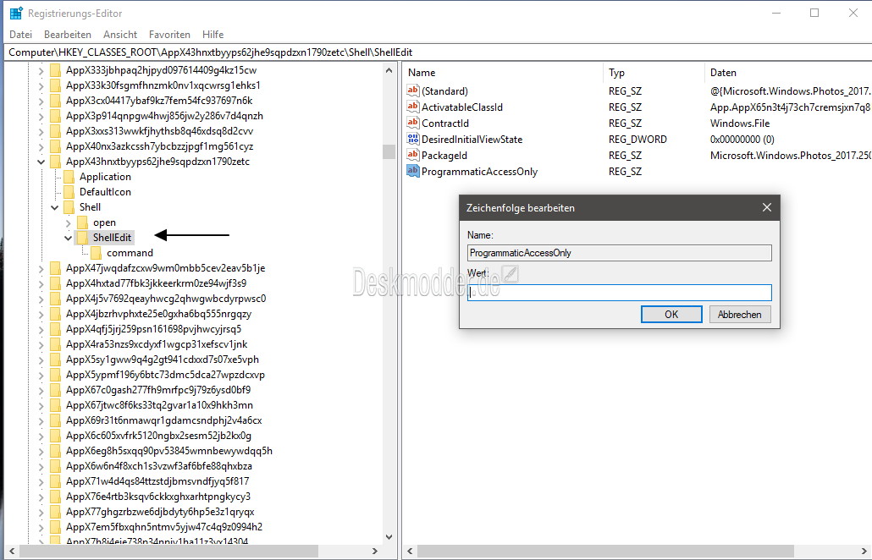Click folder icon of AppX43hnxtbyyps62jhe9sqpdzxn1790zetc

[55, 162]
